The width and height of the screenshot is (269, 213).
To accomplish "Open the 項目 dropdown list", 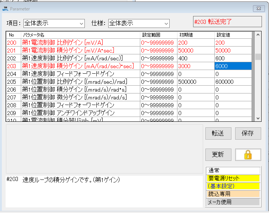I will click(54, 23).
